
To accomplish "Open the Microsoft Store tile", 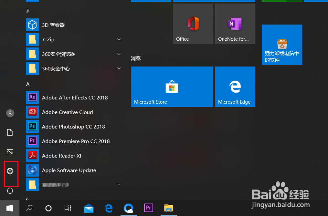I will point(172,87).
